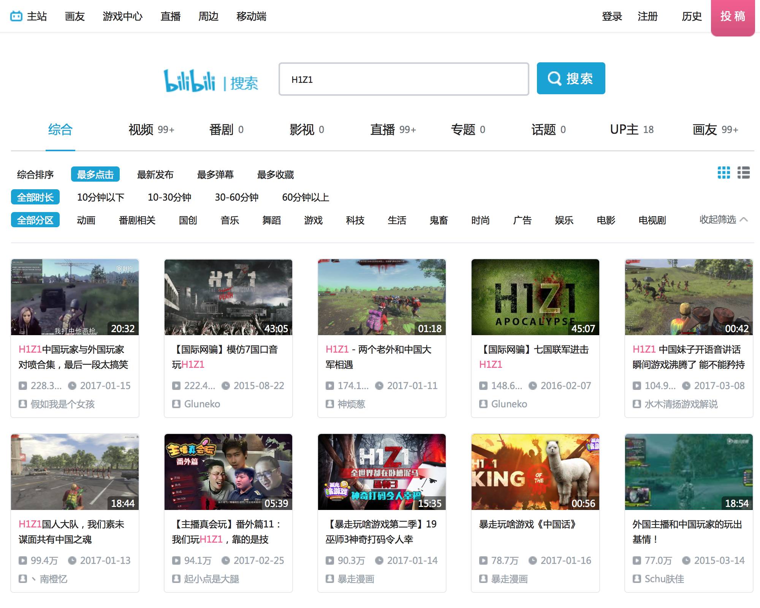
Task: Click the play-count icon under the first video
Action: pyautogui.click(x=22, y=386)
